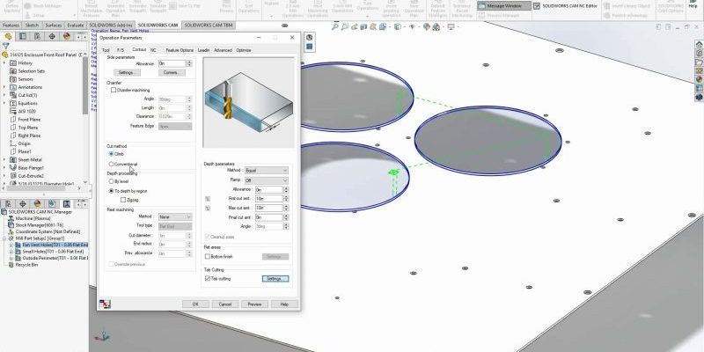Select the Sensors item in feature tree
This screenshot has width=704, height=352.
pos(25,78)
